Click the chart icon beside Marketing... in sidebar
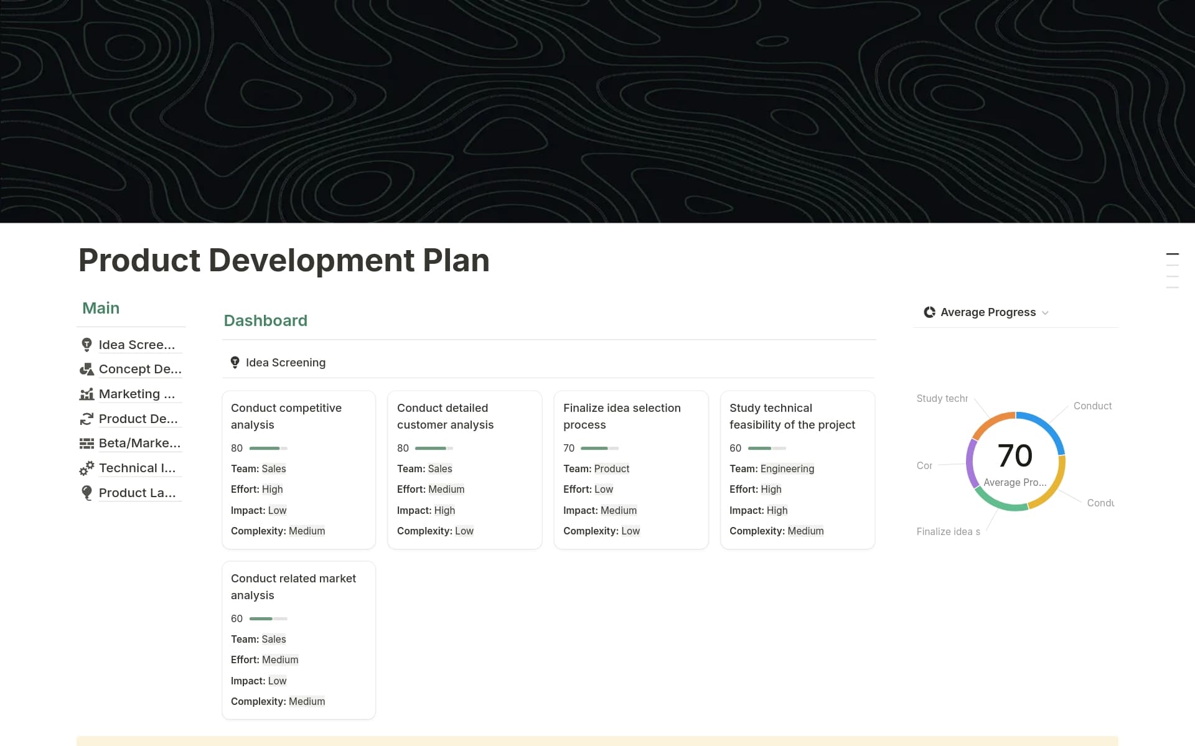The width and height of the screenshot is (1195, 746). (x=87, y=394)
